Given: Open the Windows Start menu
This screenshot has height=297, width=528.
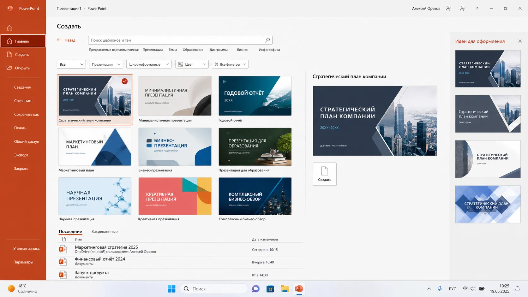Looking at the screenshot, I should click(171, 289).
